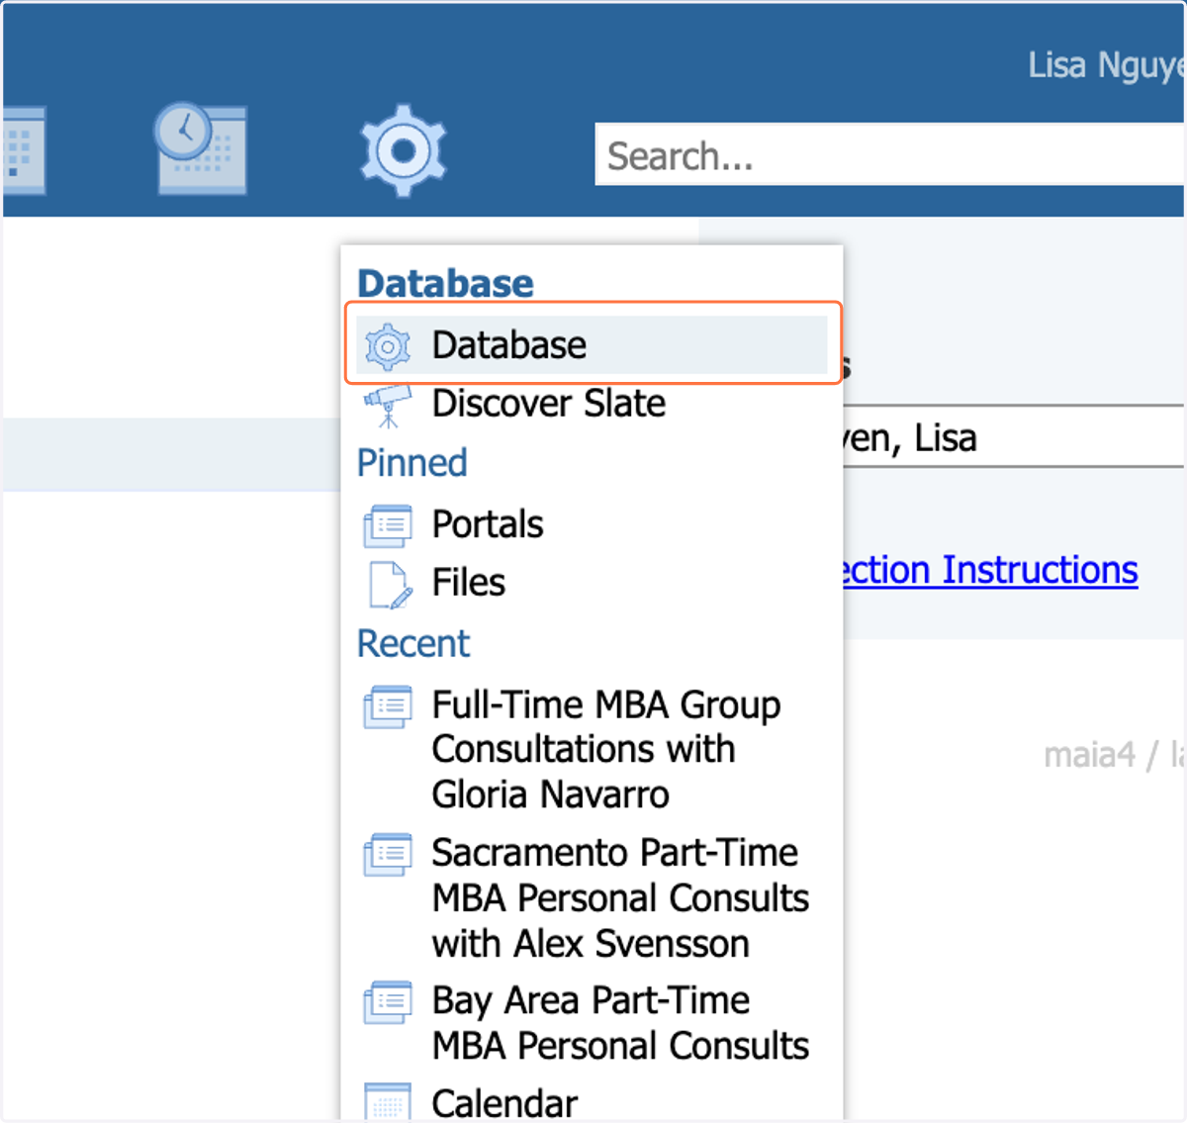Click the Database section heading
1187x1123 pixels.
445,283
